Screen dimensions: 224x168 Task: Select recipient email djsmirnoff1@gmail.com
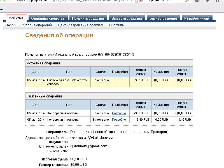pyautogui.click(x=89, y=146)
